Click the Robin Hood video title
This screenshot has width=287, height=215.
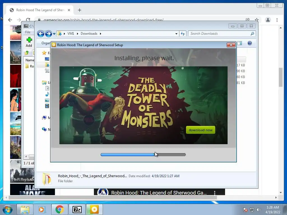pos(159,193)
